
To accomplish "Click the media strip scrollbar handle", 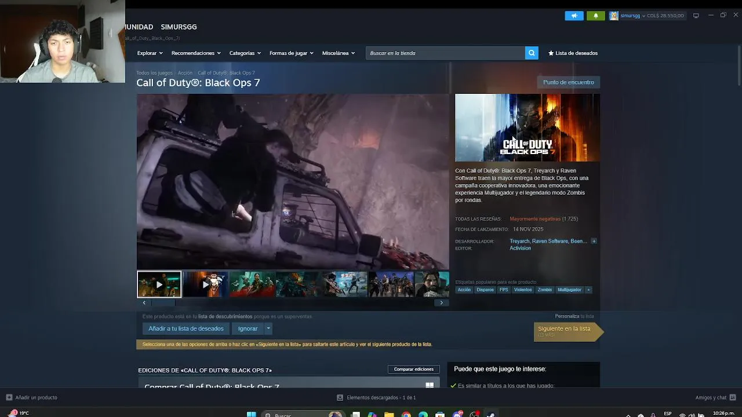I will click(163, 302).
